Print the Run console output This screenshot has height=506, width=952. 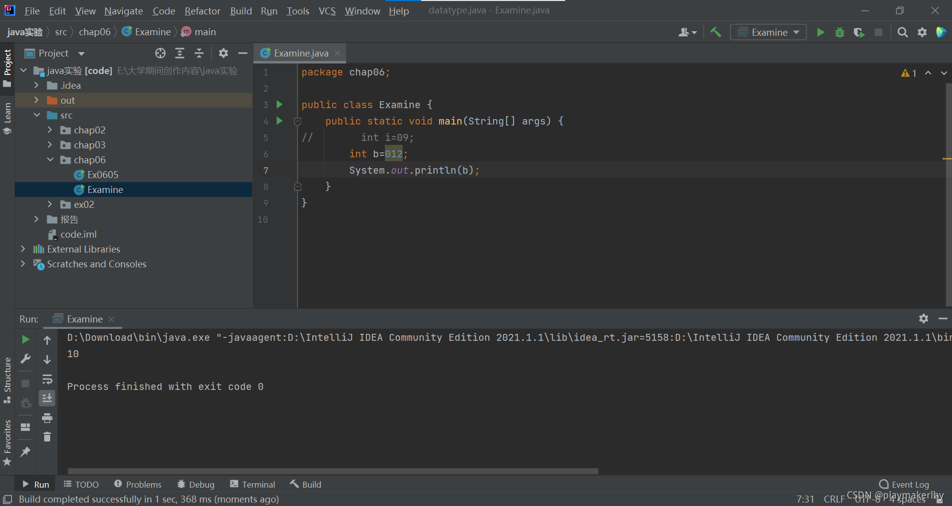coord(47,418)
